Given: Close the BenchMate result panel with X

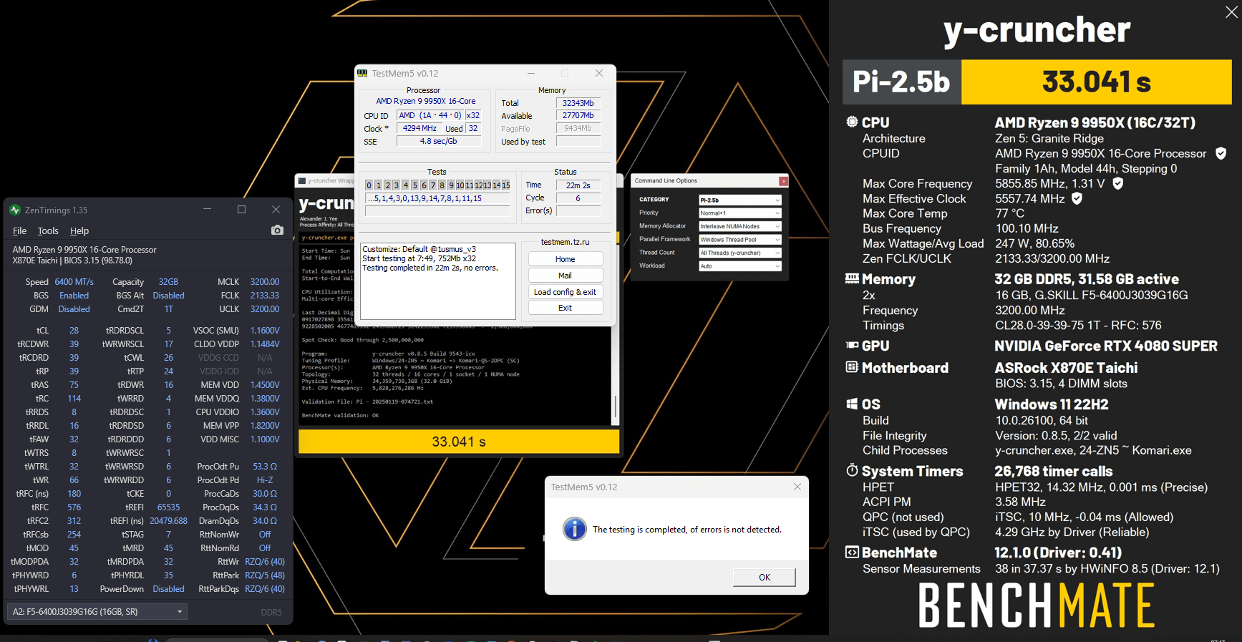Looking at the screenshot, I should pyautogui.click(x=1231, y=12).
